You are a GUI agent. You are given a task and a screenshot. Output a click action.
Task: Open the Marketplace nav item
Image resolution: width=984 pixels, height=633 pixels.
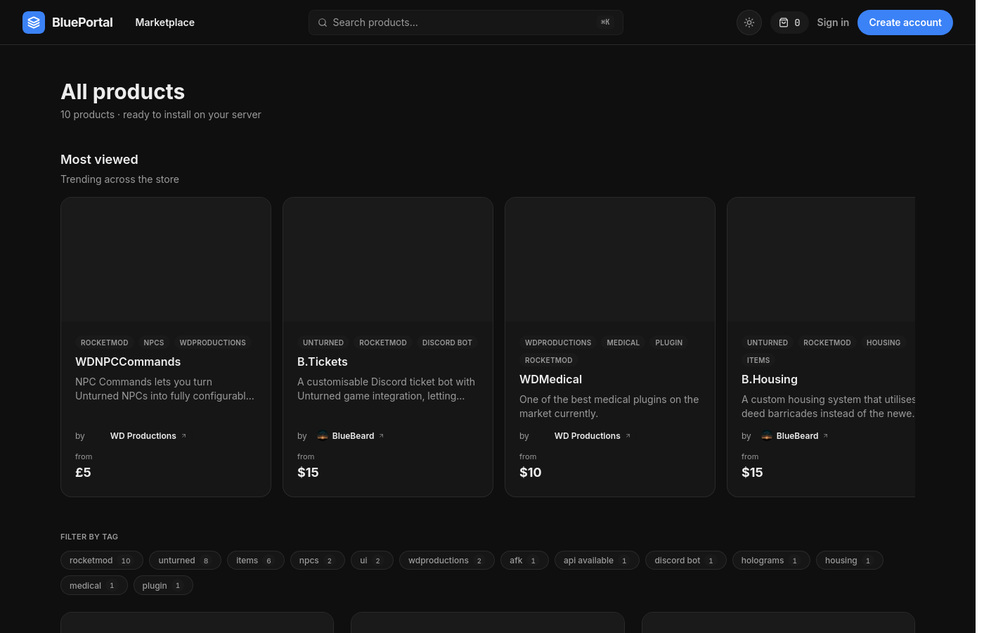tap(165, 23)
